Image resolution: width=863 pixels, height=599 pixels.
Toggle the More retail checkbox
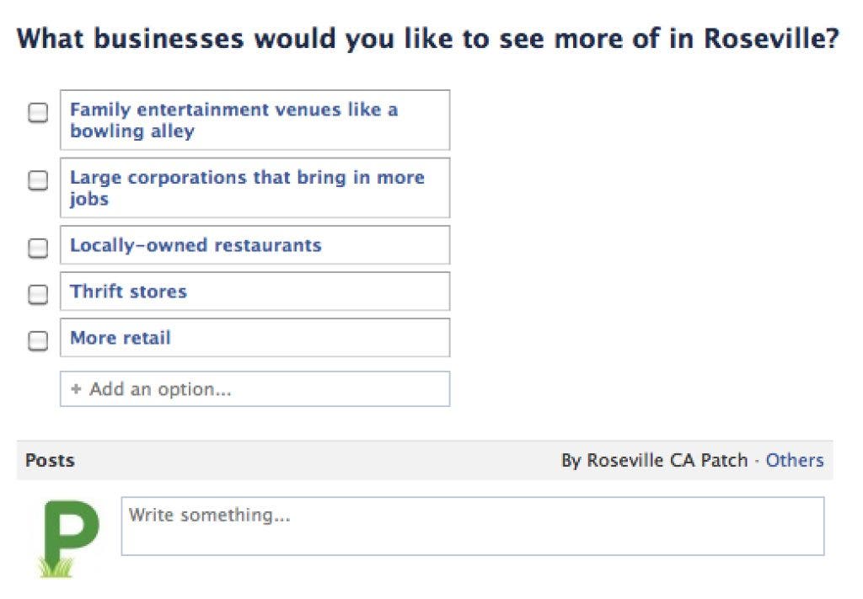[x=38, y=340]
